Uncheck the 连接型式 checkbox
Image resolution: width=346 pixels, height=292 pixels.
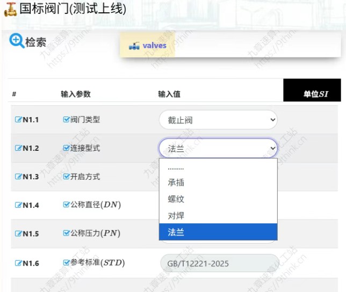click(67, 148)
